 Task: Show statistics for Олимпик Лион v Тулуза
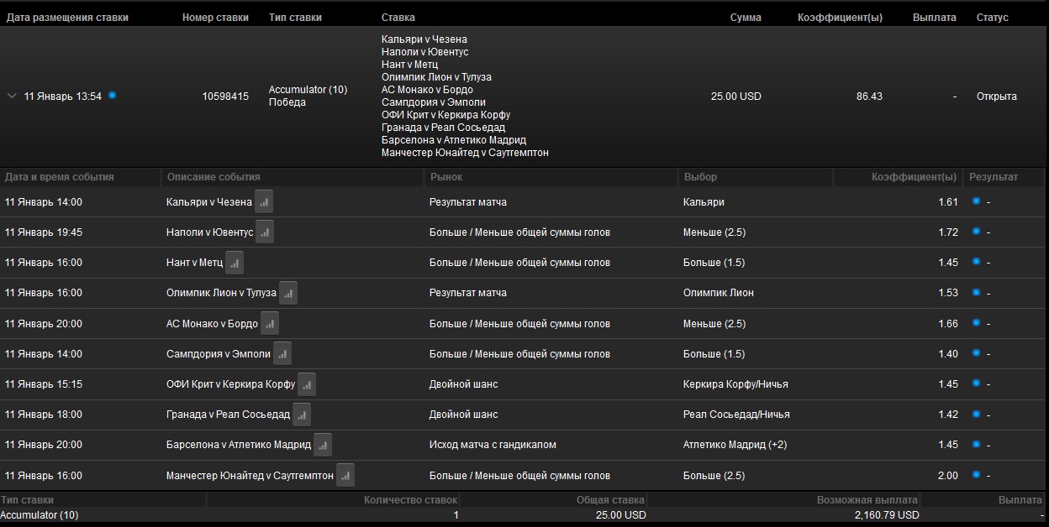pyautogui.click(x=288, y=293)
